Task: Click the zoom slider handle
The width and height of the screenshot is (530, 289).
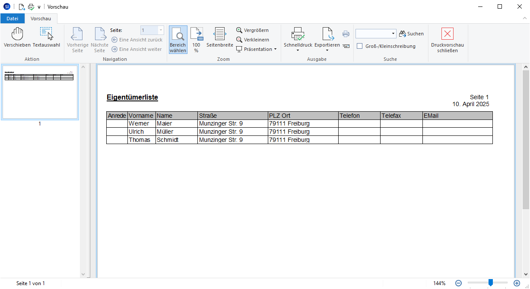Action: [x=490, y=283]
